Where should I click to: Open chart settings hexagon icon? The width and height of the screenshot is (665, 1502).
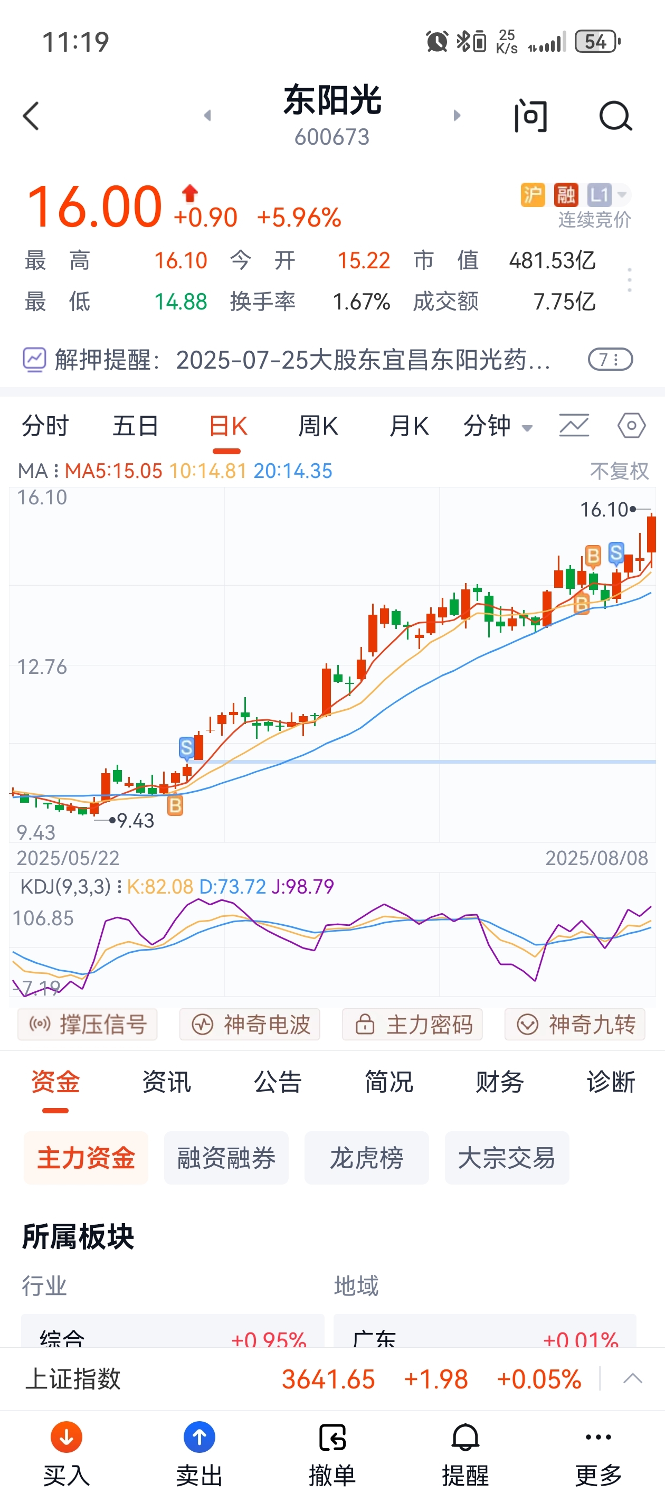(x=631, y=426)
